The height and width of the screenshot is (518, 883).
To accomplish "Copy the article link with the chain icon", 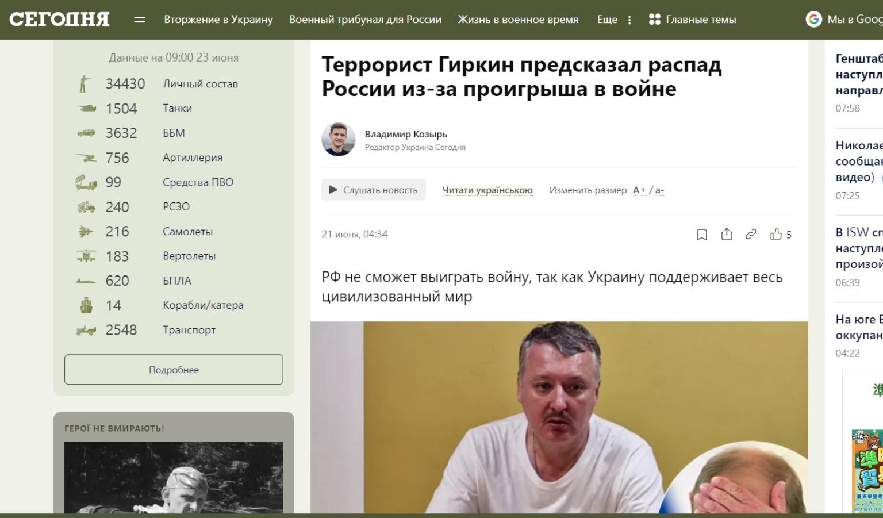I will pos(751,234).
